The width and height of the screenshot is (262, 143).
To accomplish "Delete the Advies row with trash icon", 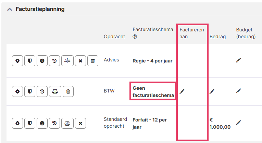I will click(92, 61).
